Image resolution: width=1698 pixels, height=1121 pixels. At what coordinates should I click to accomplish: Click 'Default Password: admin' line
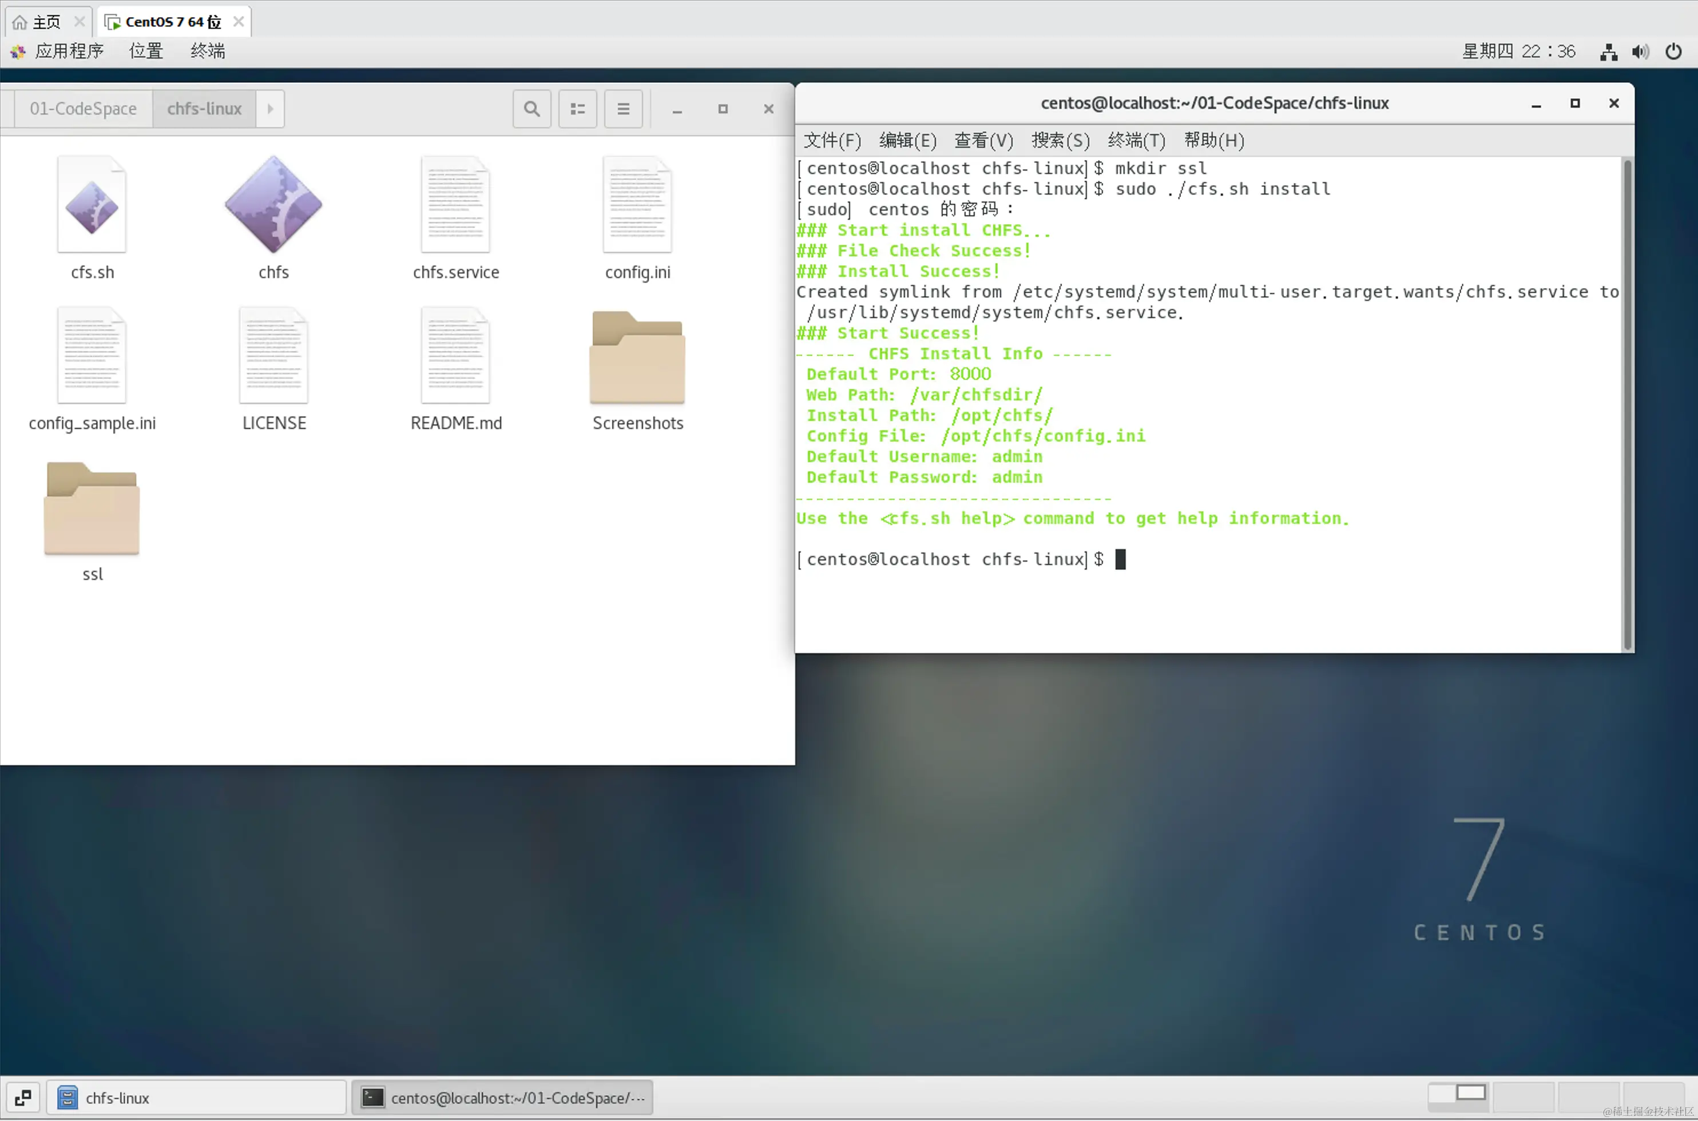click(925, 478)
